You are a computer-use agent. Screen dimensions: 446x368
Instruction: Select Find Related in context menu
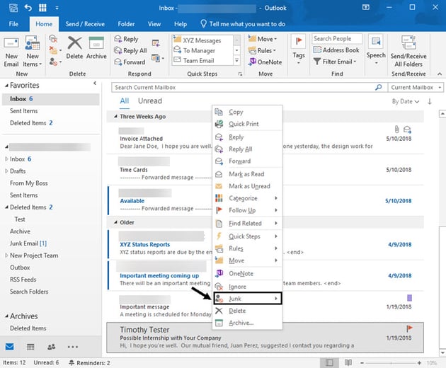click(x=248, y=223)
